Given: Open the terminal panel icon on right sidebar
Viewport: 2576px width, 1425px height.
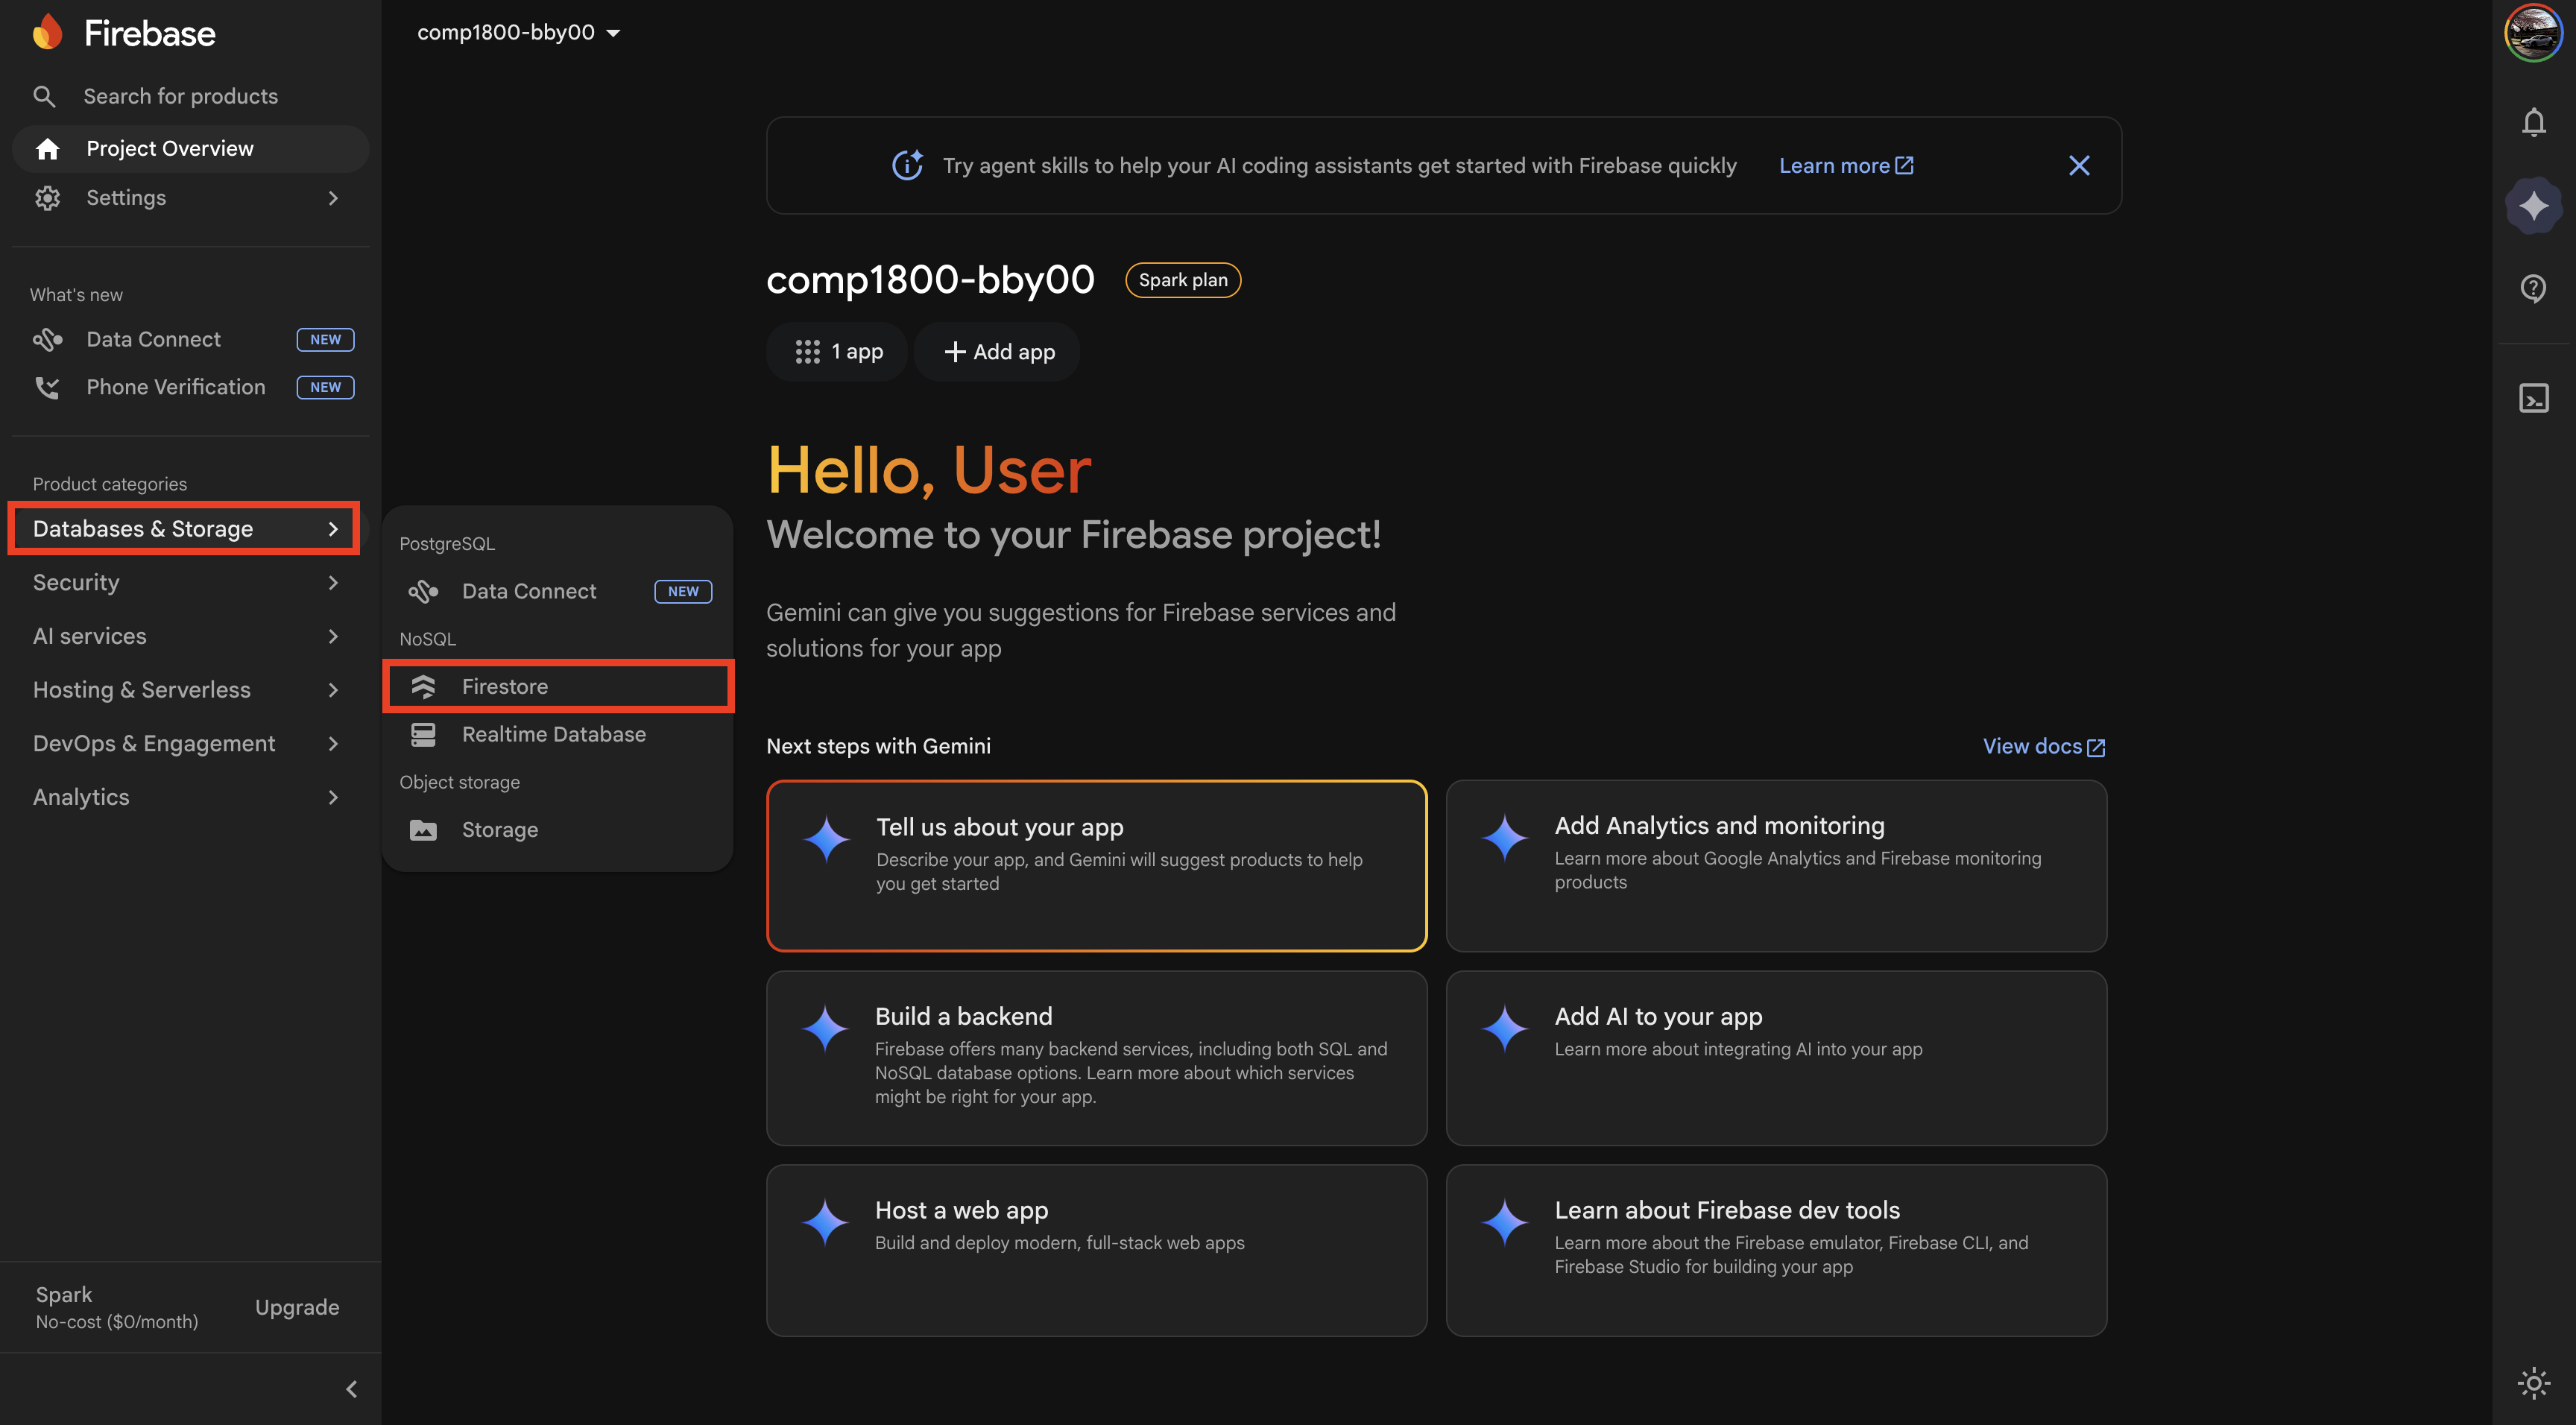Looking at the screenshot, I should click(x=2533, y=397).
